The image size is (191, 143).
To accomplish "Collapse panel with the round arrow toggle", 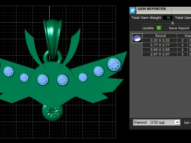I will [173, 23].
